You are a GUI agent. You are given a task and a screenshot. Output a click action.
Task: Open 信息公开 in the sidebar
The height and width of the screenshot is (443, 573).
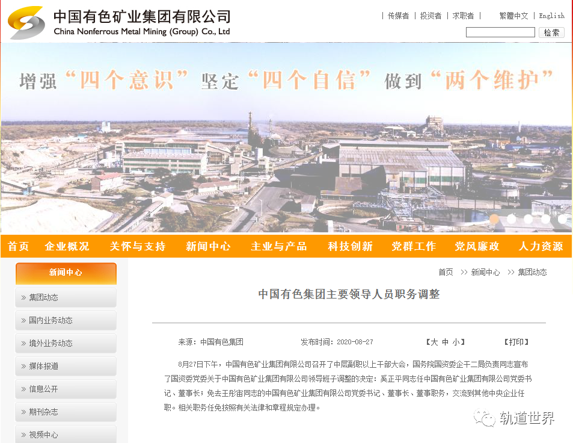[x=66, y=389]
